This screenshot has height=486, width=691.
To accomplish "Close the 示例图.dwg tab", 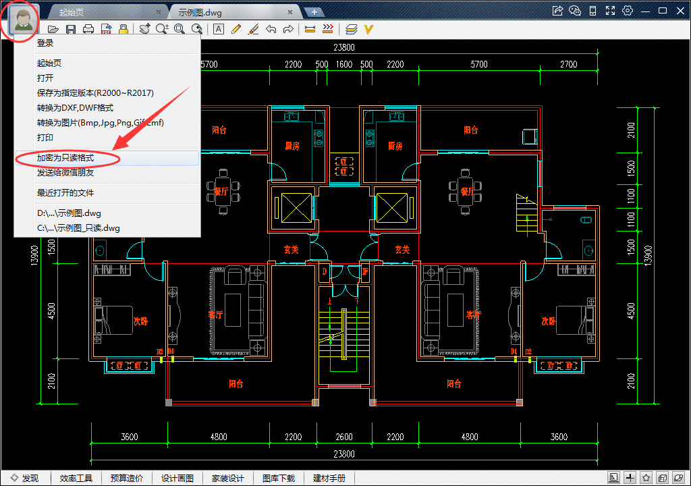I will [x=290, y=12].
